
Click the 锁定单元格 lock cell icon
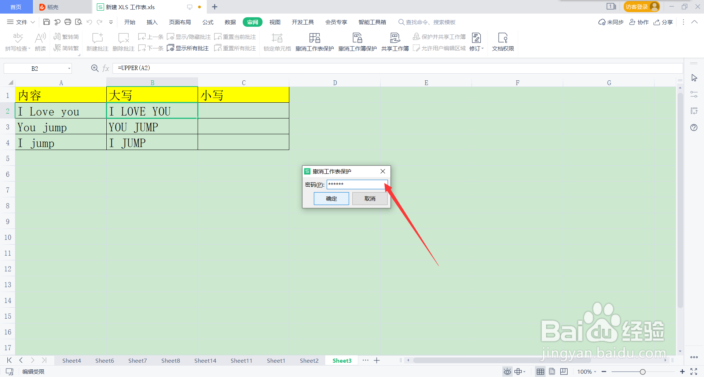[x=277, y=41]
